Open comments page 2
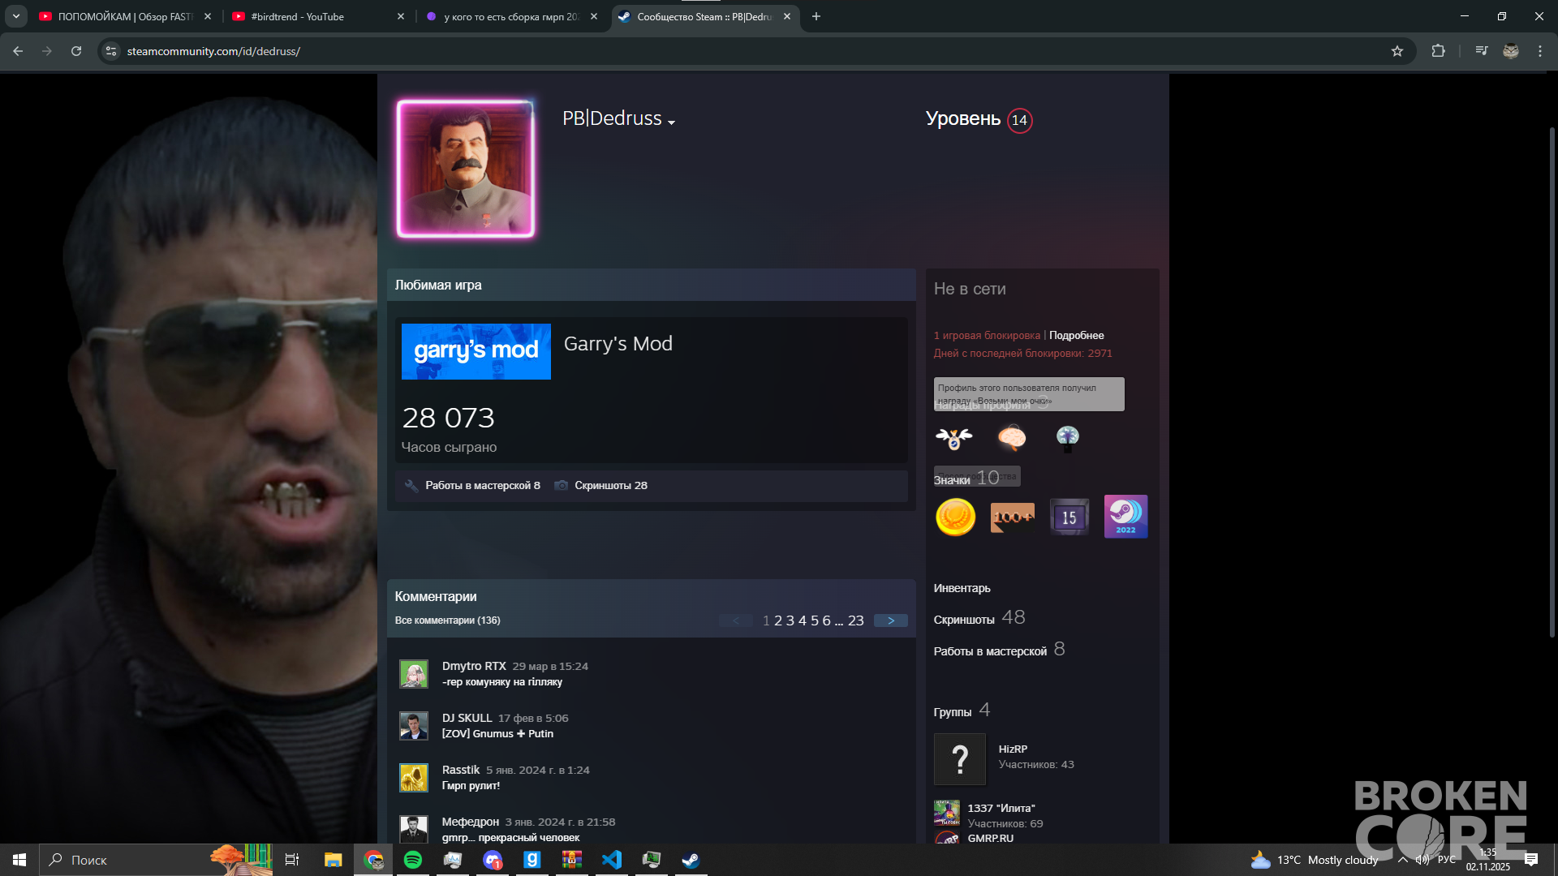The height and width of the screenshot is (876, 1558). 778,620
